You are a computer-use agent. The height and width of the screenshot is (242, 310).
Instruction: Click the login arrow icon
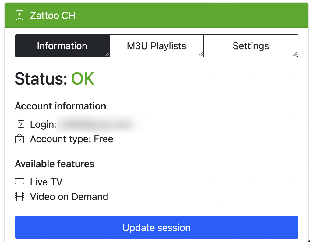pyautogui.click(x=19, y=124)
